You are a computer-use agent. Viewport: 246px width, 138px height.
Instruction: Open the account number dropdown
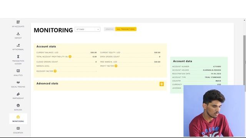pyautogui.click(x=87, y=29)
